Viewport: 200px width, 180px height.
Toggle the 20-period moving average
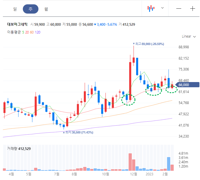point(27,32)
